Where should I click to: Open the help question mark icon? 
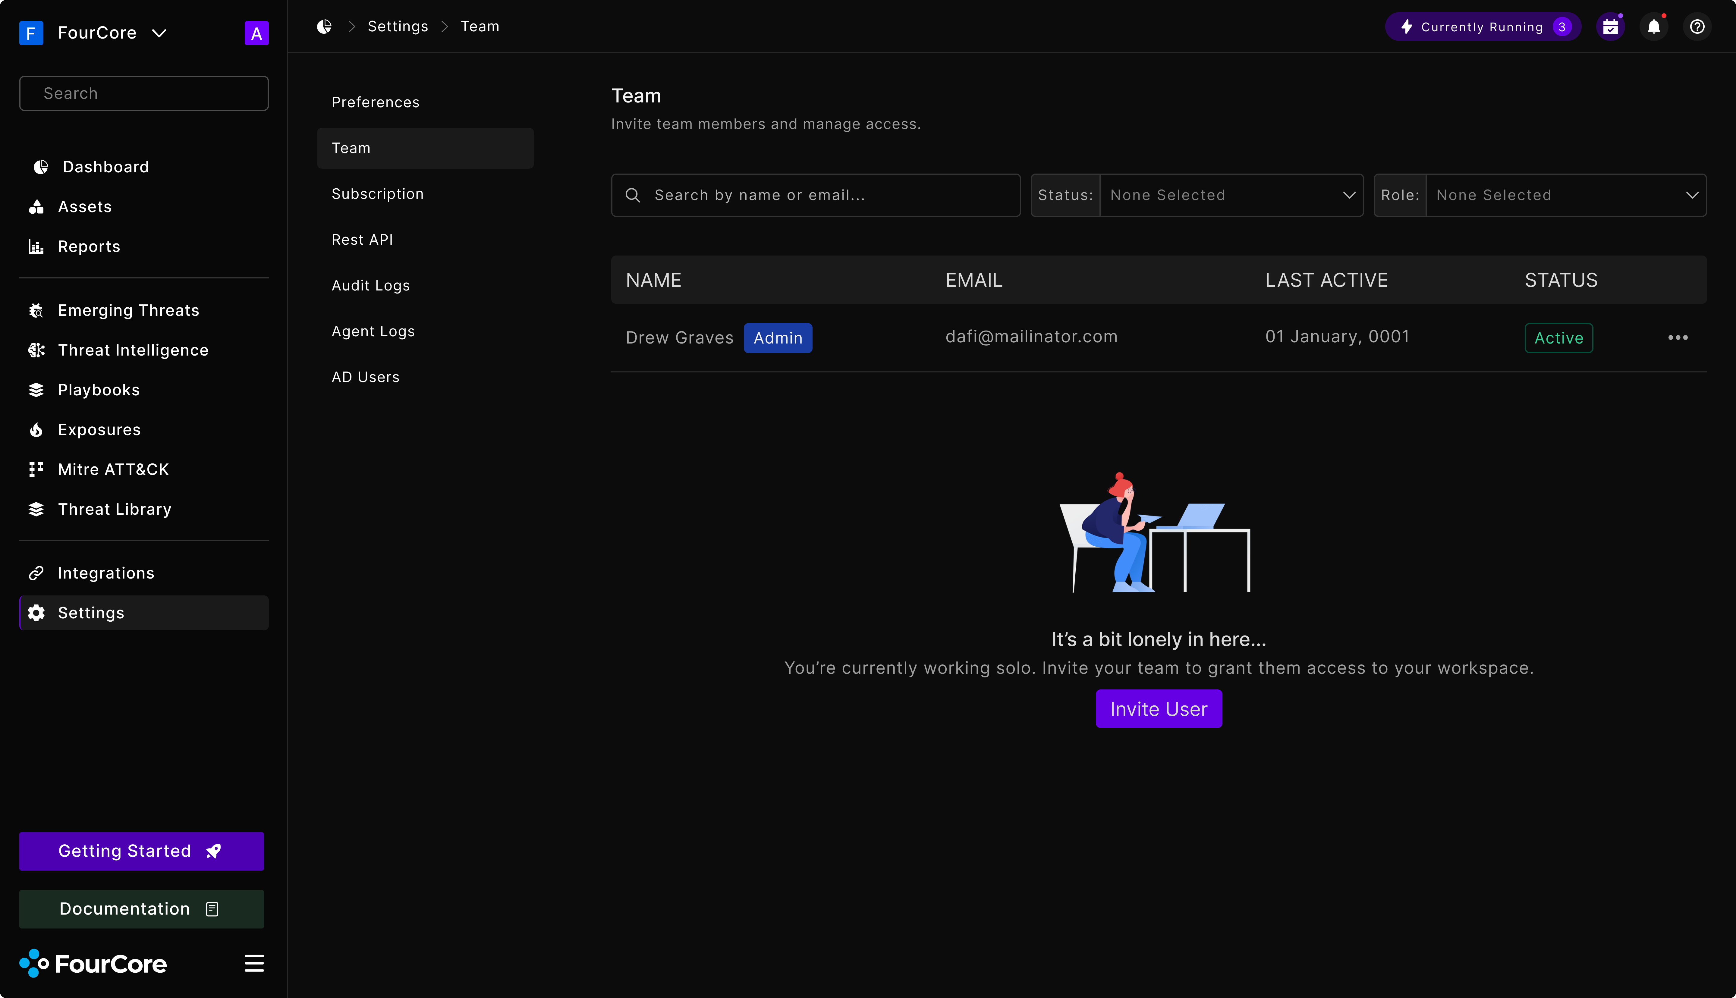point(1697,27)
